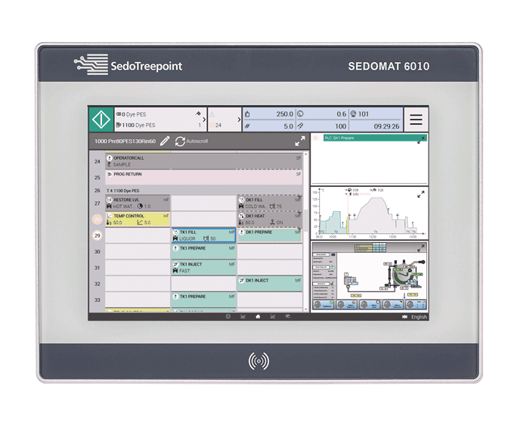Click the OPERATORCALL step icon

point(110,158)
